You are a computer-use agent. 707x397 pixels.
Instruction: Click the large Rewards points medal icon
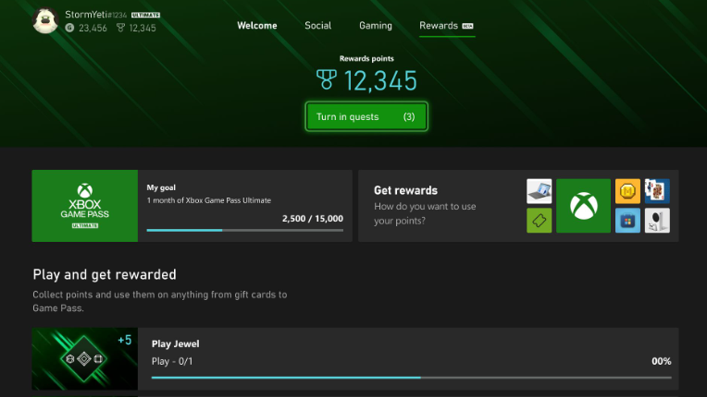tap(327, 79)
